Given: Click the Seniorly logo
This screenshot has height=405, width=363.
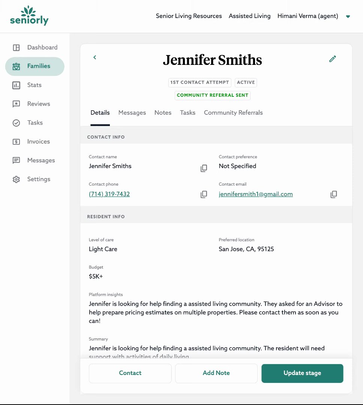Looking at the screenshot, I should (29, 16).
